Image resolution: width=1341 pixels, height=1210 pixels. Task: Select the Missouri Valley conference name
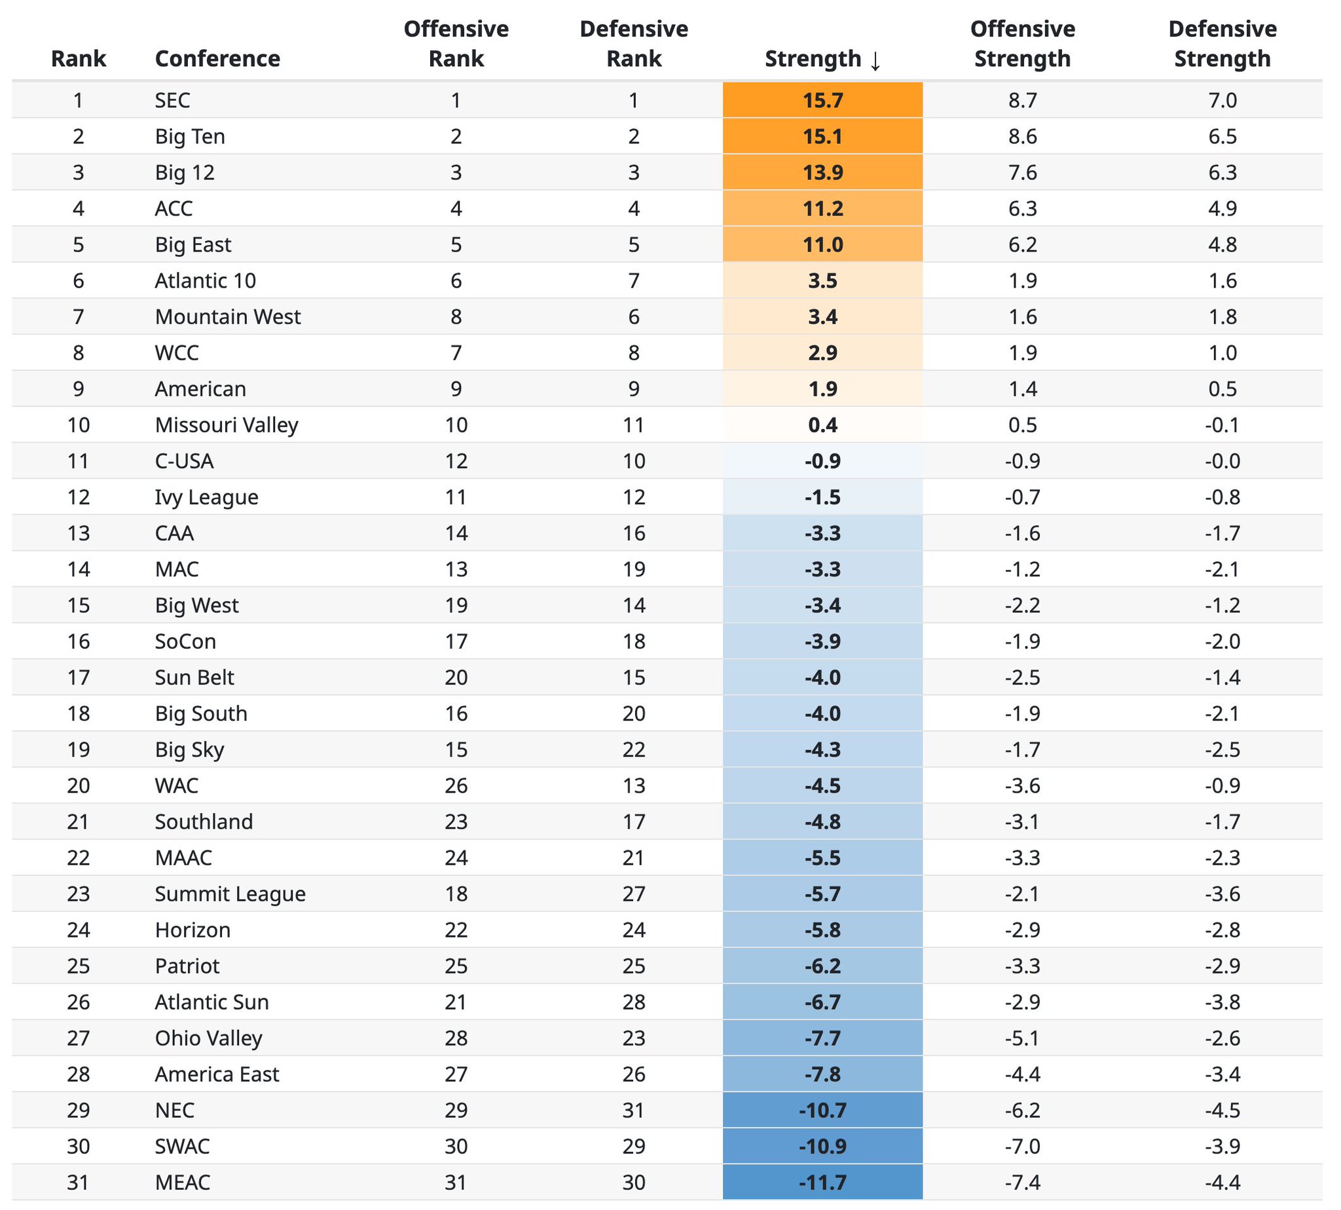(227, 425)
